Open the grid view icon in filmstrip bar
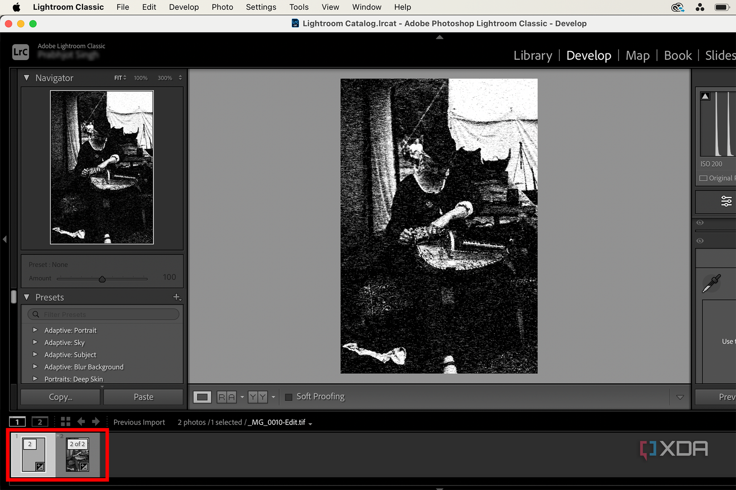The width and height of the screenshot is (736, 490). [x=65, y=421]
